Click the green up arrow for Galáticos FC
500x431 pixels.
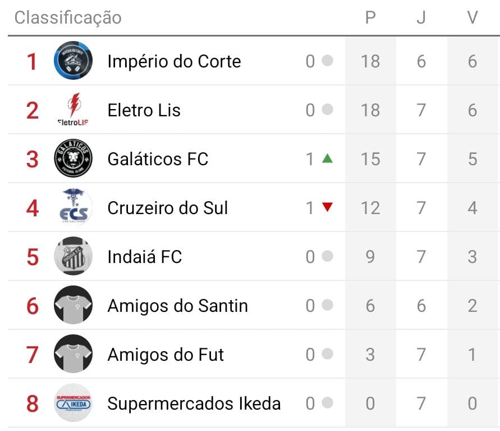point(327,158)
